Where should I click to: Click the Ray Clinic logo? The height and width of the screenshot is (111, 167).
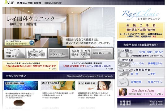click(141, 14)
